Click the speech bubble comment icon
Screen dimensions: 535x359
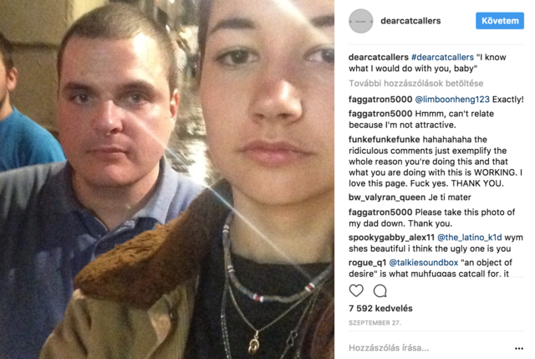[x=380, y=290]
